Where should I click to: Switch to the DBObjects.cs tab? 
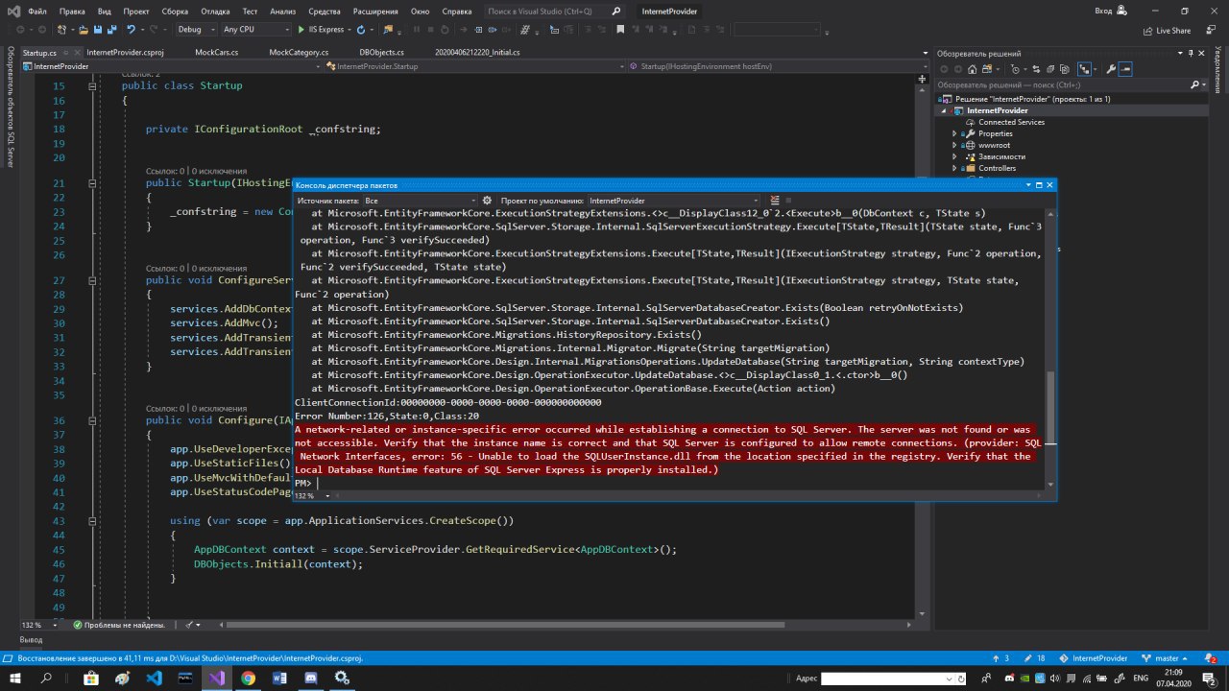tap(381, 52)
